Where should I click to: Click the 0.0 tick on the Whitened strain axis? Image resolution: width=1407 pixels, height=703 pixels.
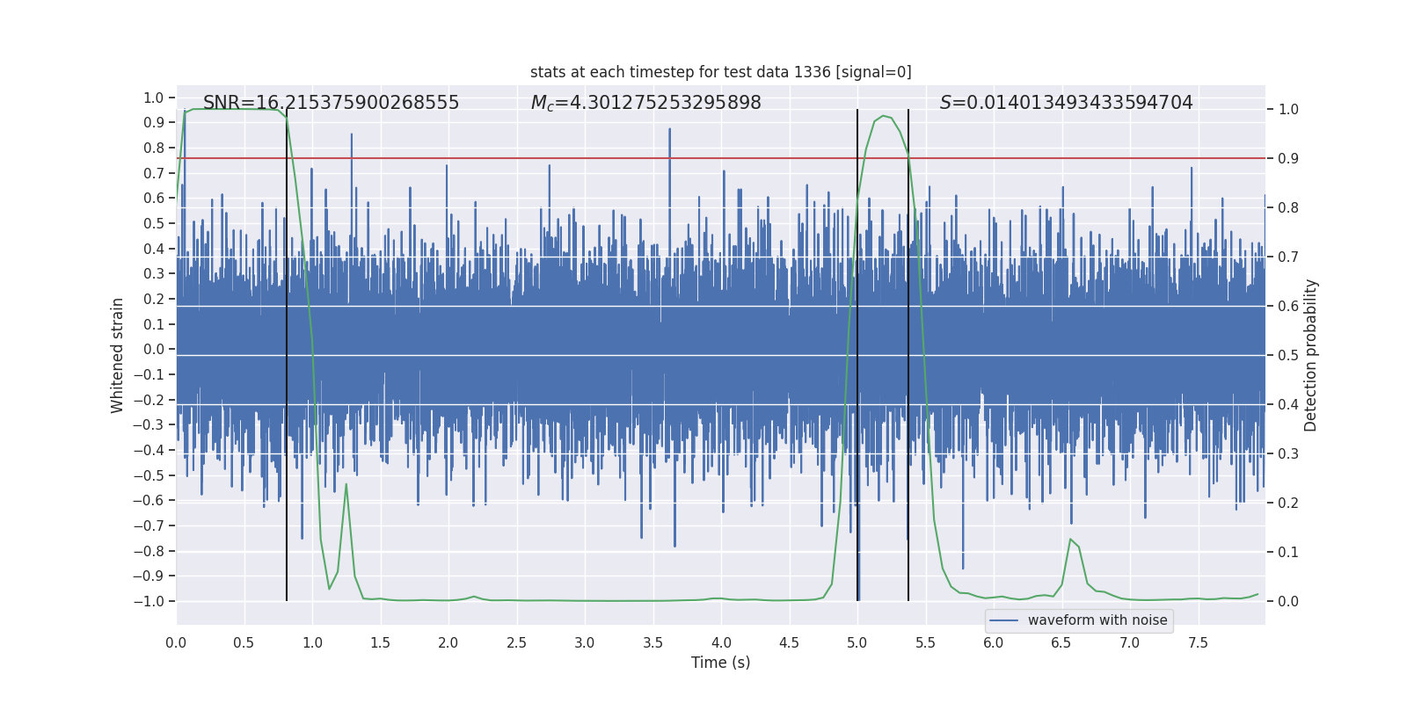pyautogui.click(x=154, y=350)
